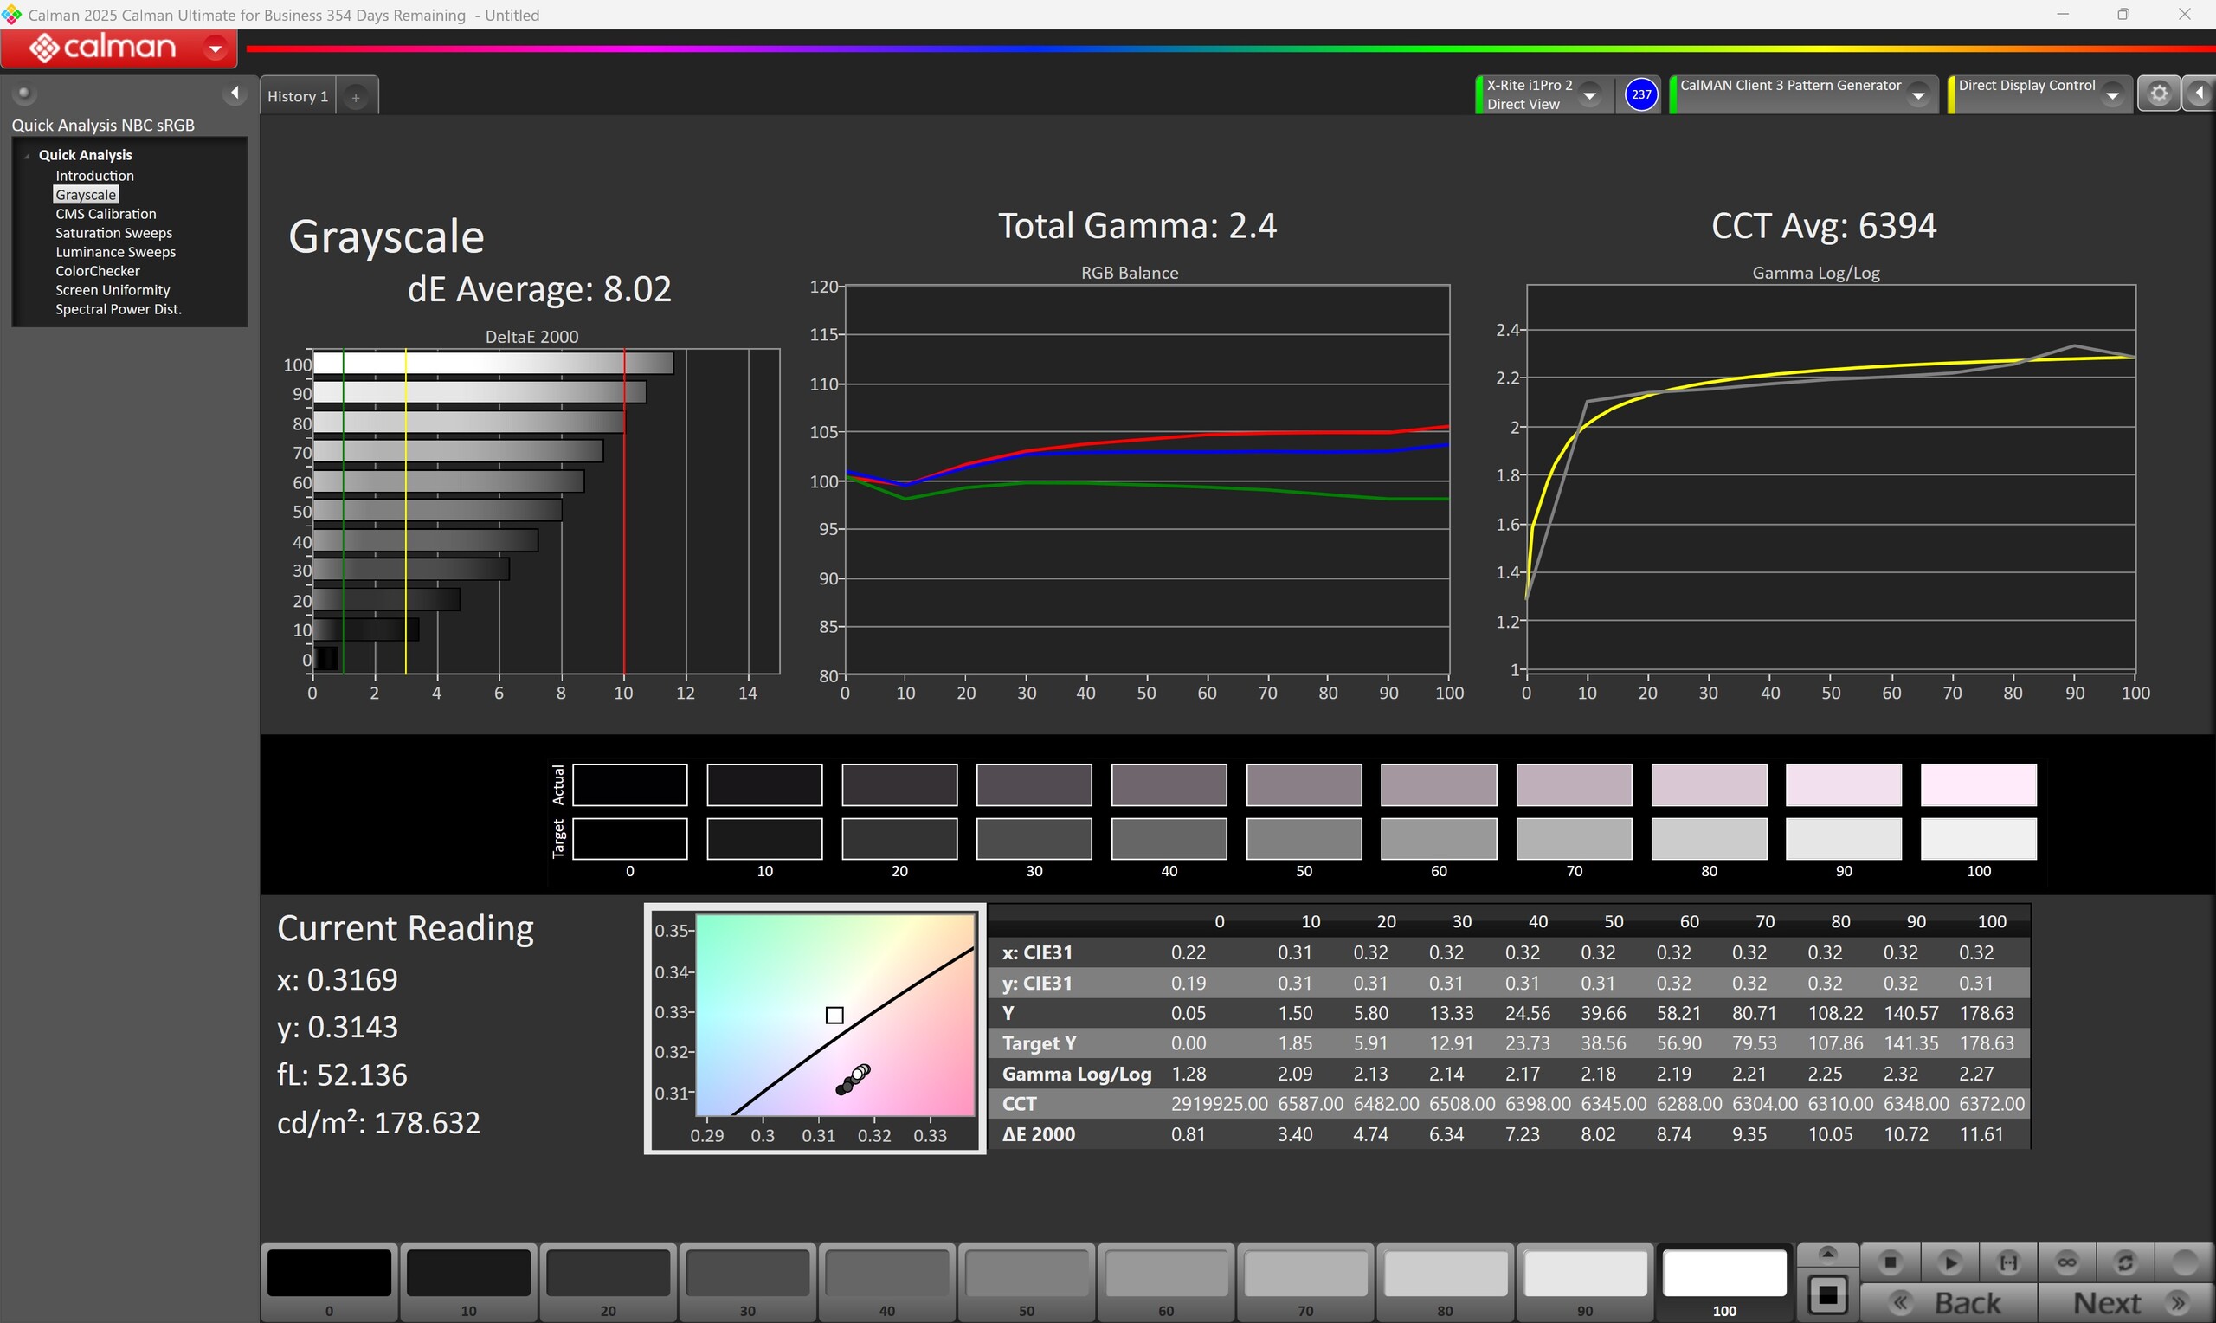Collapse the right-side panel arrow
Screen dimensions: 2216x1323
[x=2200, y=94]
